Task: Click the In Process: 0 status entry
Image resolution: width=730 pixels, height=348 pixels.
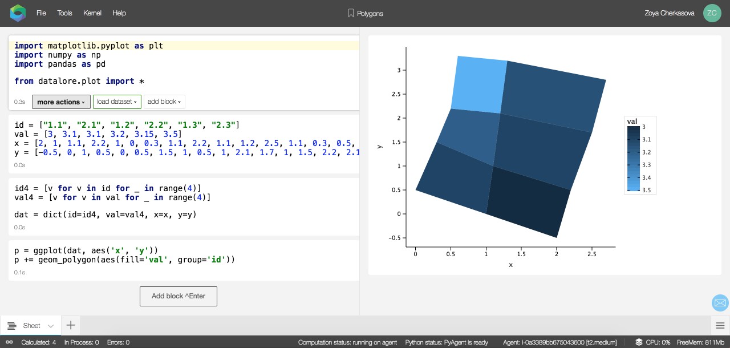Action: click(x=82, y=342)
